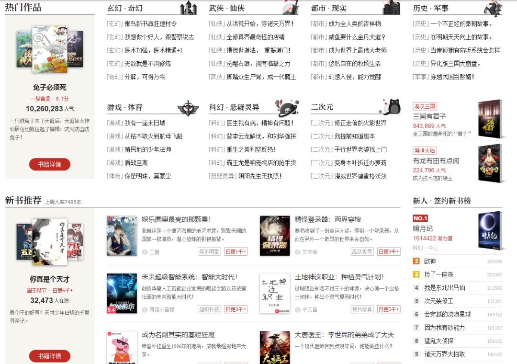This screenshot has width=517, height=364.
Task: Open ranked book 猛鬼大侦探
Action: point(439,341)
